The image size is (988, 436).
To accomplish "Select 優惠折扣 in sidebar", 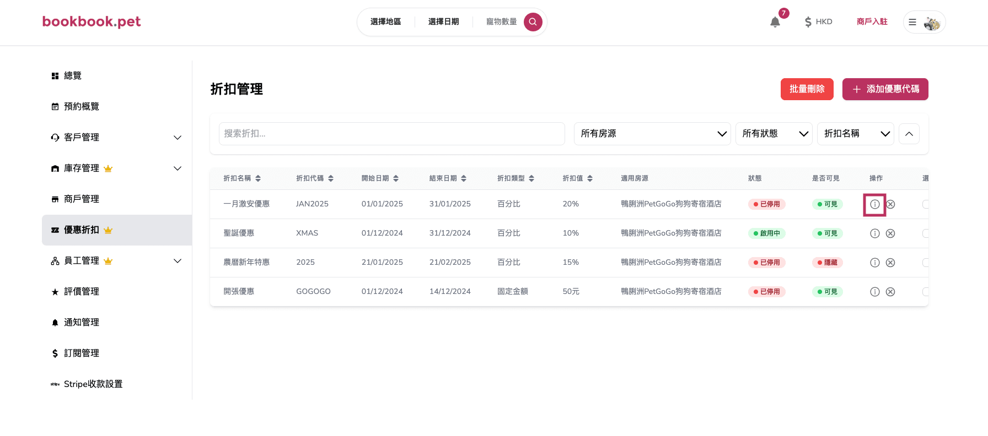I will tap(117, 230).
